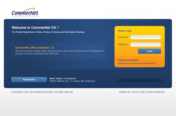Open the Password forgotten? link
176x116 pixels.
[x=128, y=60]
